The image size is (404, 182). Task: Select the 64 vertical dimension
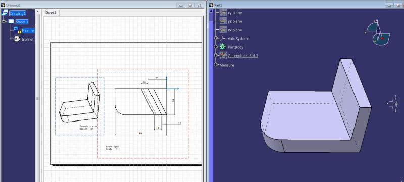[x=173, y=101]
